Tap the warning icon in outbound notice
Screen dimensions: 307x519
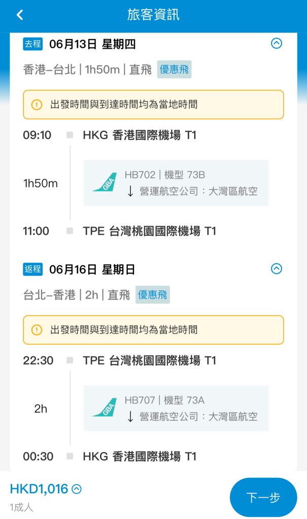click(x=37, y=105)
